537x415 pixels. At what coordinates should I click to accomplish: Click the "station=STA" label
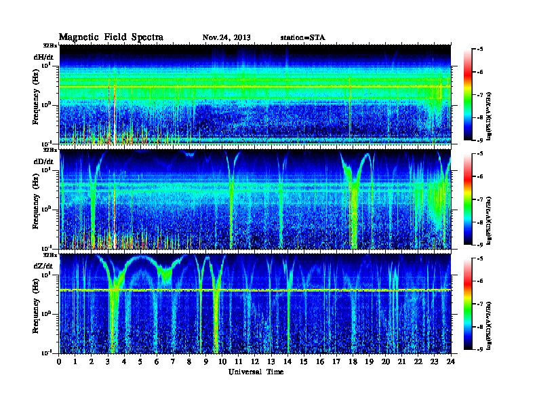coord(303,37)
